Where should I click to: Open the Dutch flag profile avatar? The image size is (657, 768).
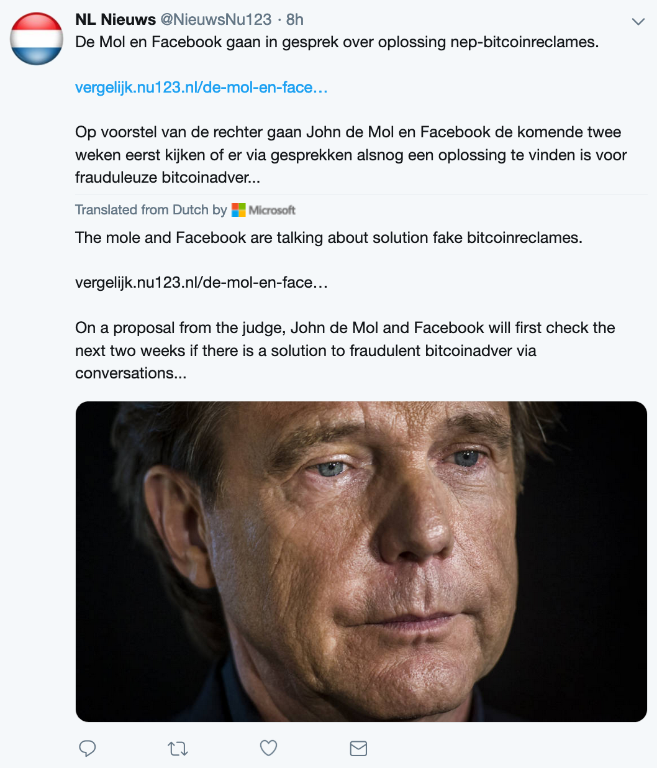(x=37, y=39)
